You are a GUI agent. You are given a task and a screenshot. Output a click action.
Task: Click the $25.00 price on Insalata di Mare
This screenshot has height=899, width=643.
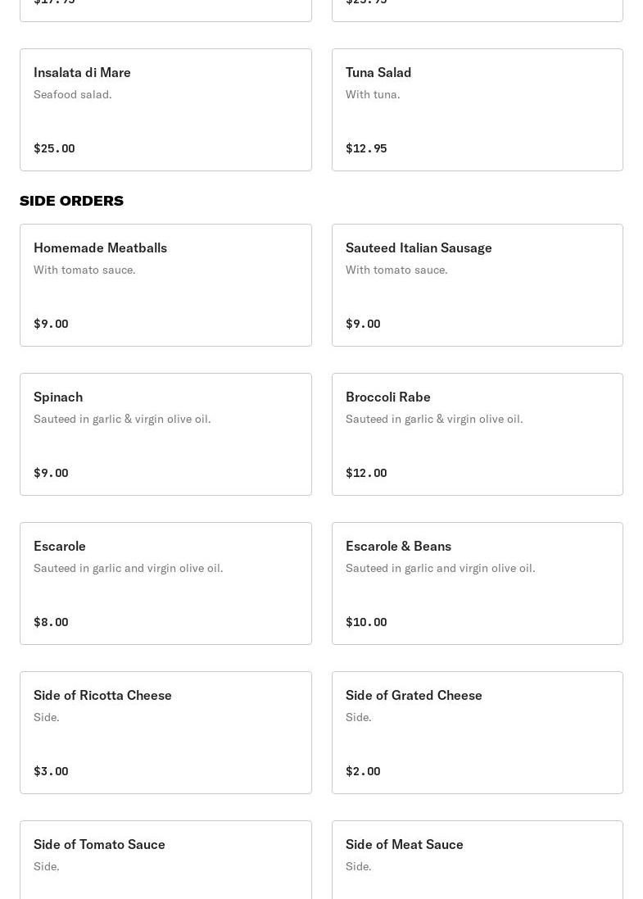click(x=54, y=148)
